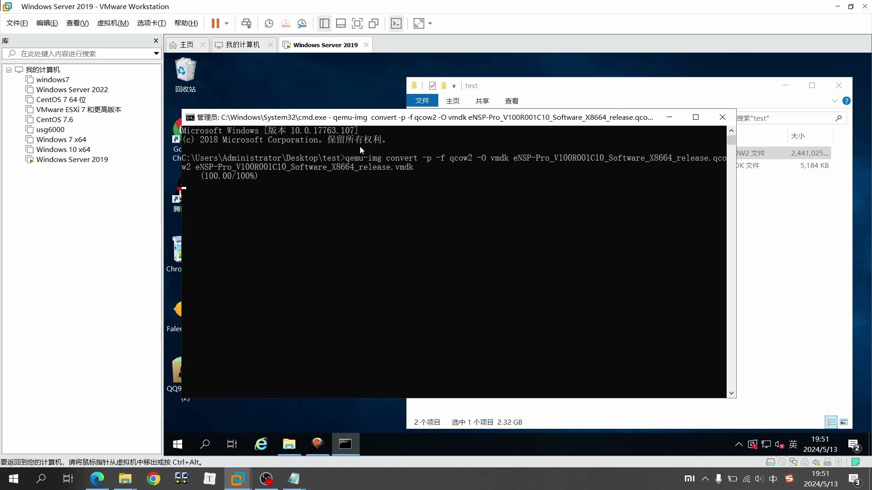Toggle the console view button

point(396,23)
